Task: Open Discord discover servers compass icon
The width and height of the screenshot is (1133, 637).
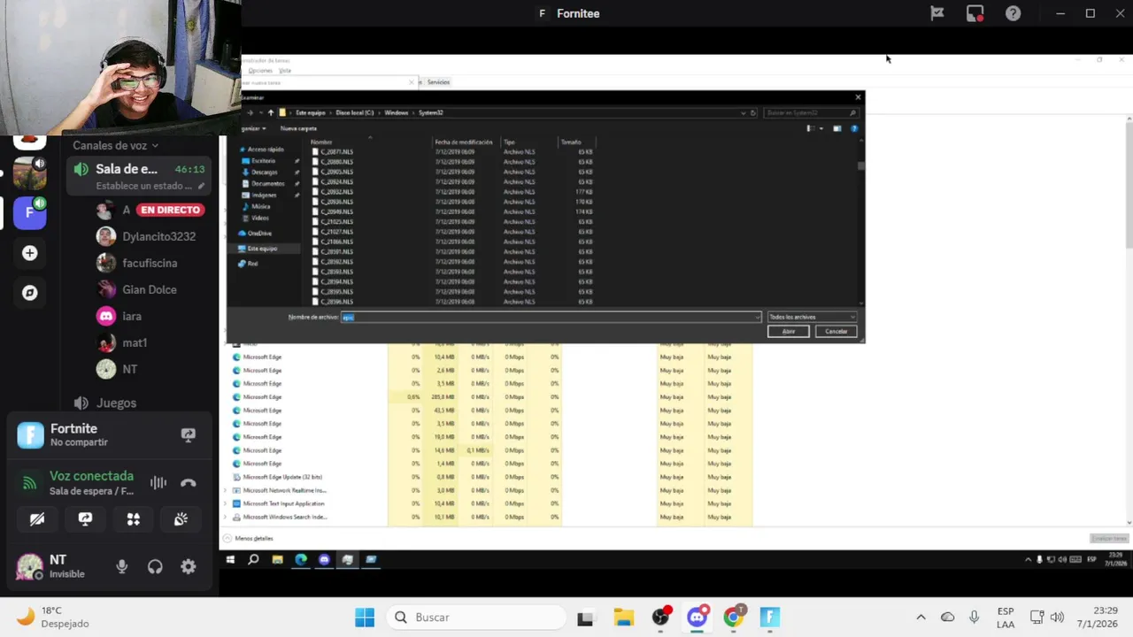Action: coord(29,293)
